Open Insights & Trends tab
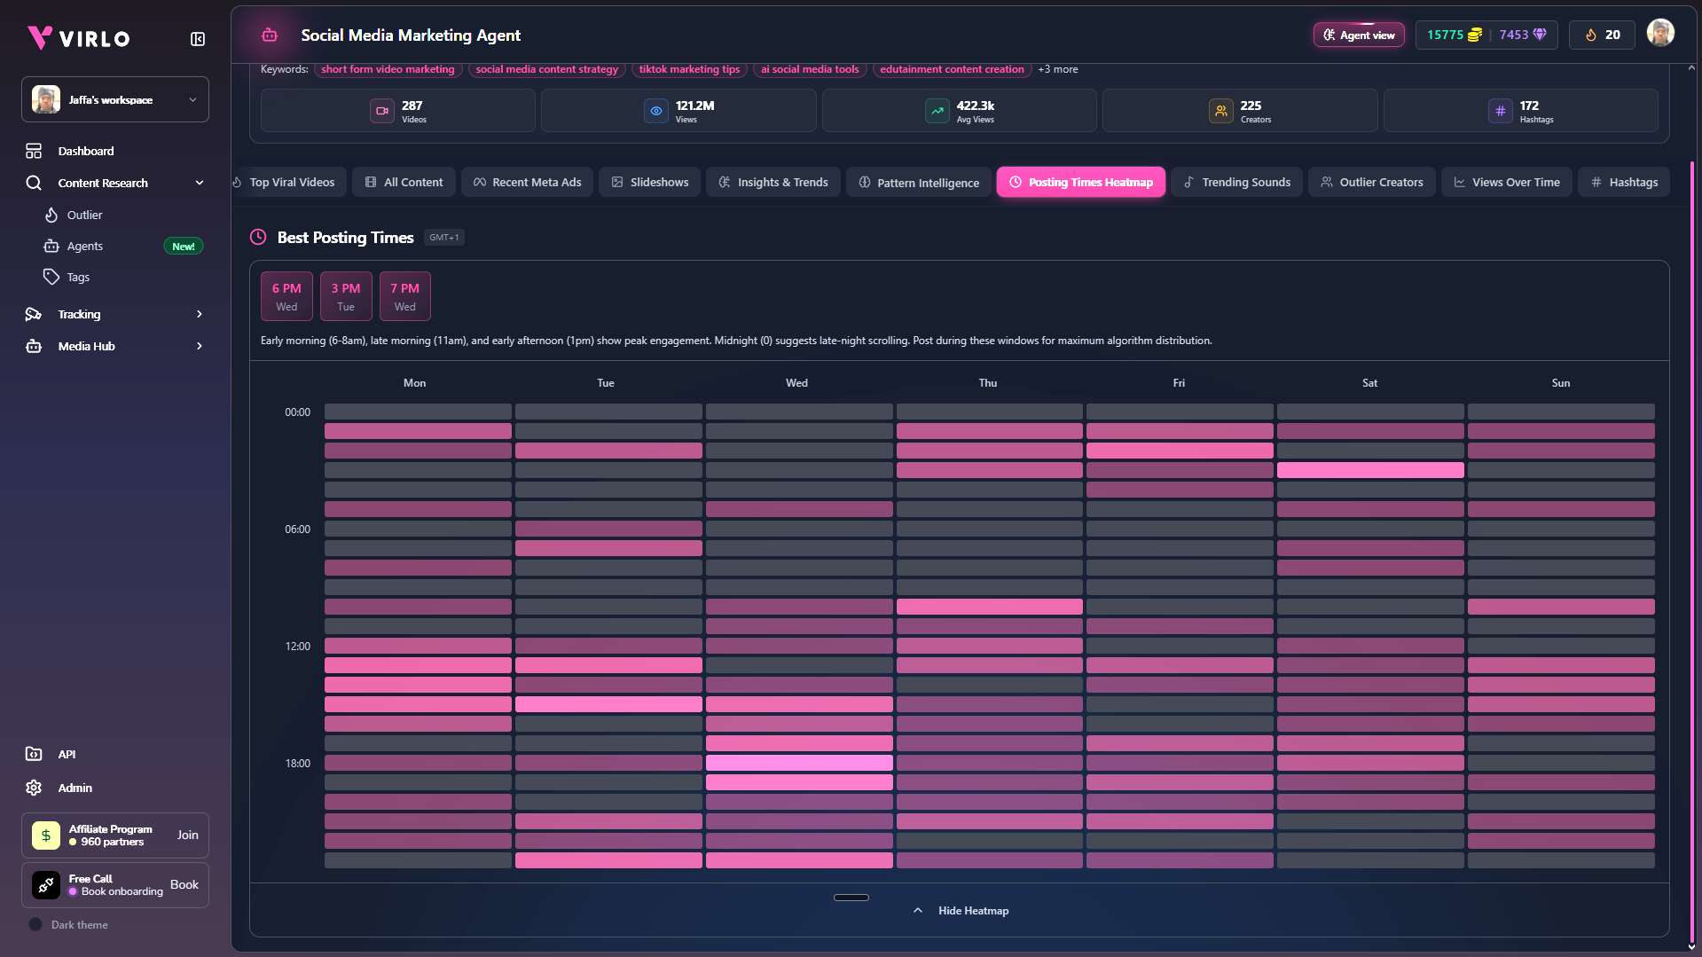 (773, 182)
